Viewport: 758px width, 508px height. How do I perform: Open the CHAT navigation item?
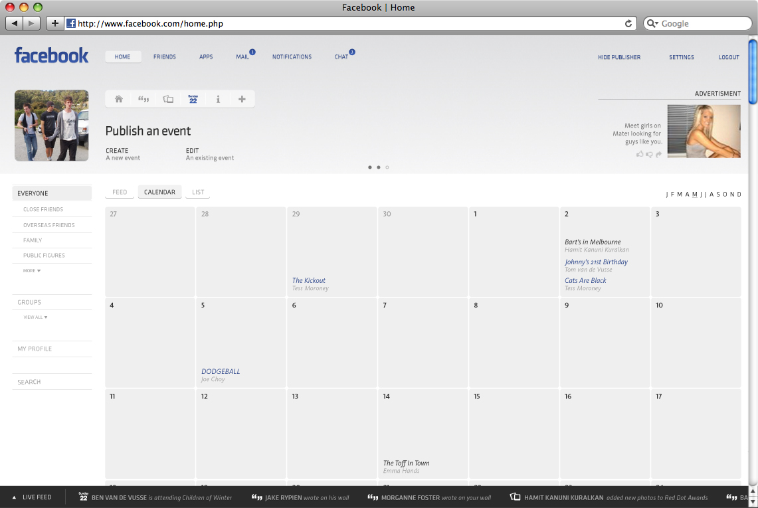click(x=341, y=56)
